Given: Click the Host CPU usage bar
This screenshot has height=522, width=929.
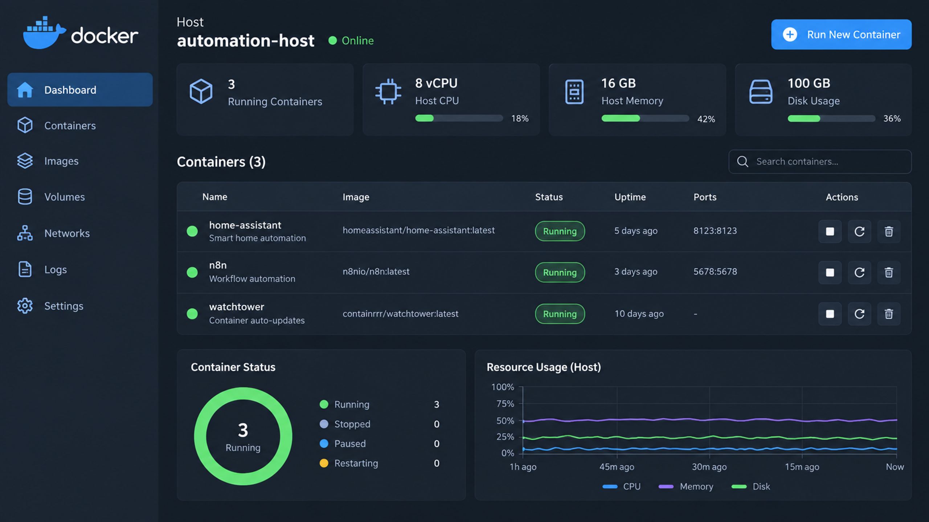Looking at the screenshot, I should (x=459, y=118).
